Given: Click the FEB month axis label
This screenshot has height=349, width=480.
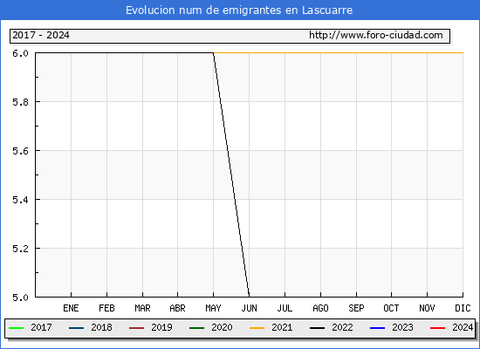Looking at the screenshot, I should [x=106, y=308].
